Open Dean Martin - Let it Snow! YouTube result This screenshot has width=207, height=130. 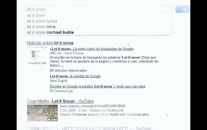click(x=60, y=101)
